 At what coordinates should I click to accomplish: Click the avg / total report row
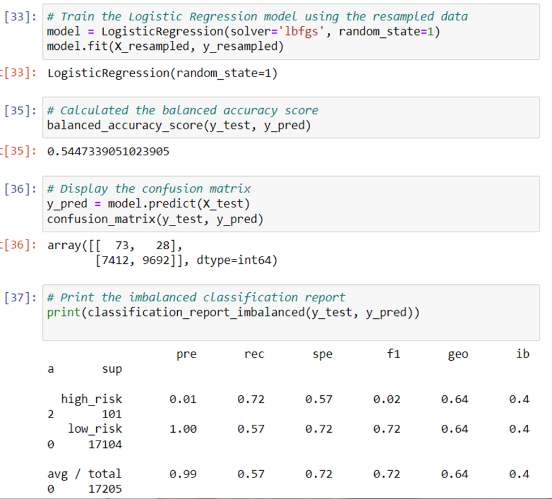coord(85,474)
